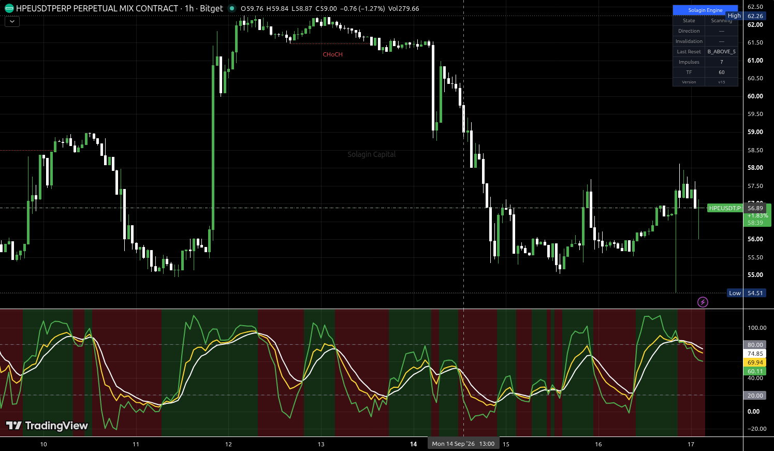Click the TF value 60
This screenshot has width=774, height=451.
tap(722, 72)
